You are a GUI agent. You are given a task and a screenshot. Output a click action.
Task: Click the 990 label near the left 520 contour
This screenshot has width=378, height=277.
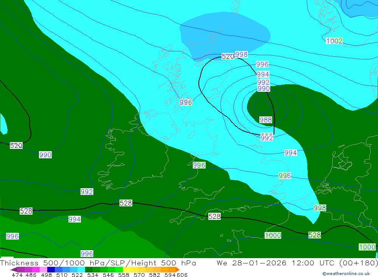pyautogui.click(x=45, y=155)
